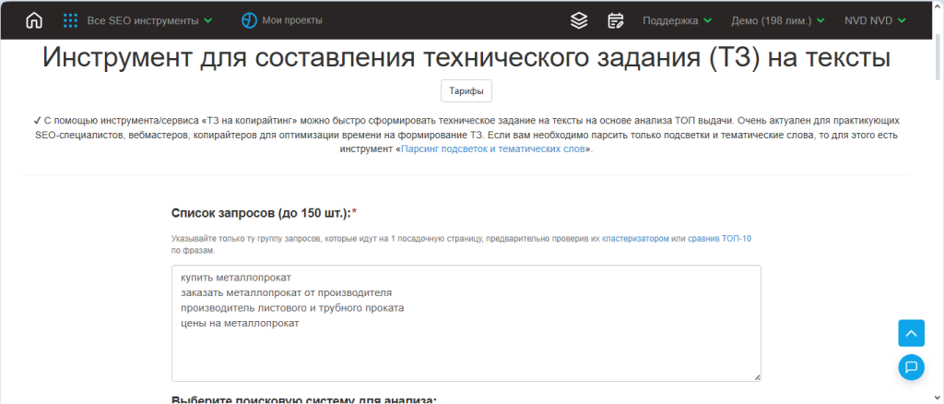Image resolution: width=944 pixels, height=404 pixels.
Task: Click the green chevron after Все SEO инструменты
Action: pyautogui.click(x=208, y=20)
